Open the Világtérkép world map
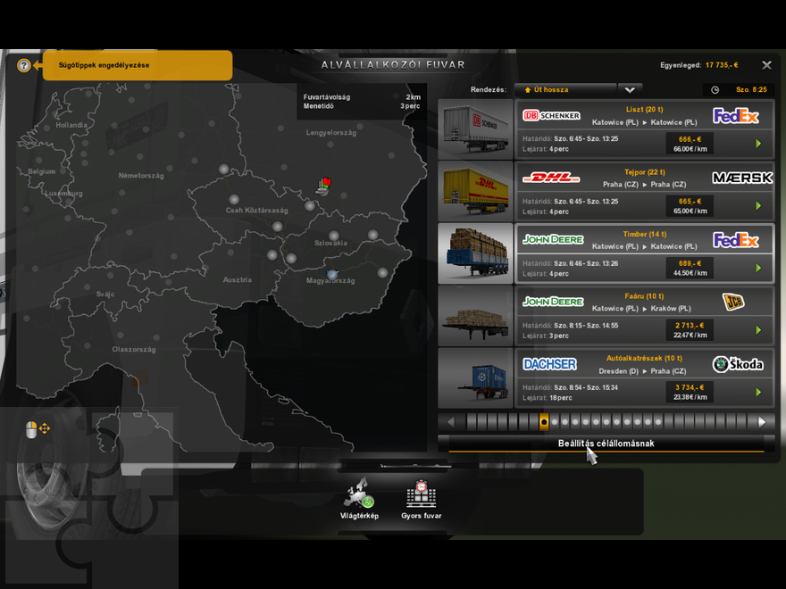 coord(359,499)
